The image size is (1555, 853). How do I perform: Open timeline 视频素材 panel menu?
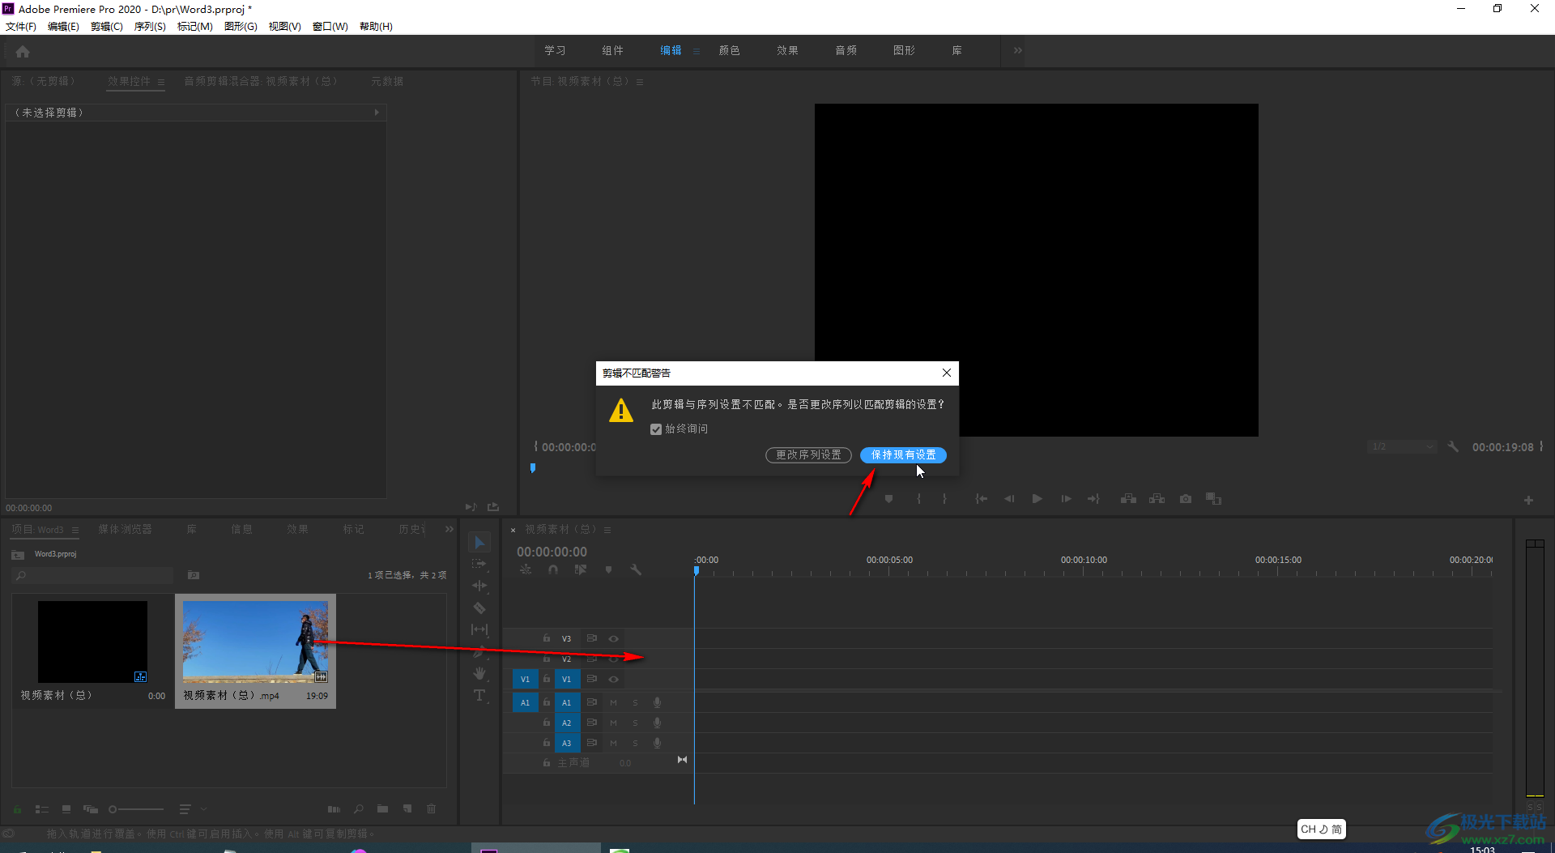607,530
